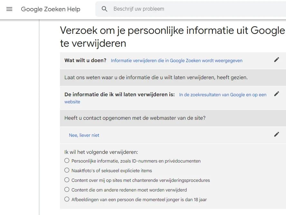The height and width of the screenshot is (215, 286).
Task: Open the hamburger main menu
Action: (9, 9)
